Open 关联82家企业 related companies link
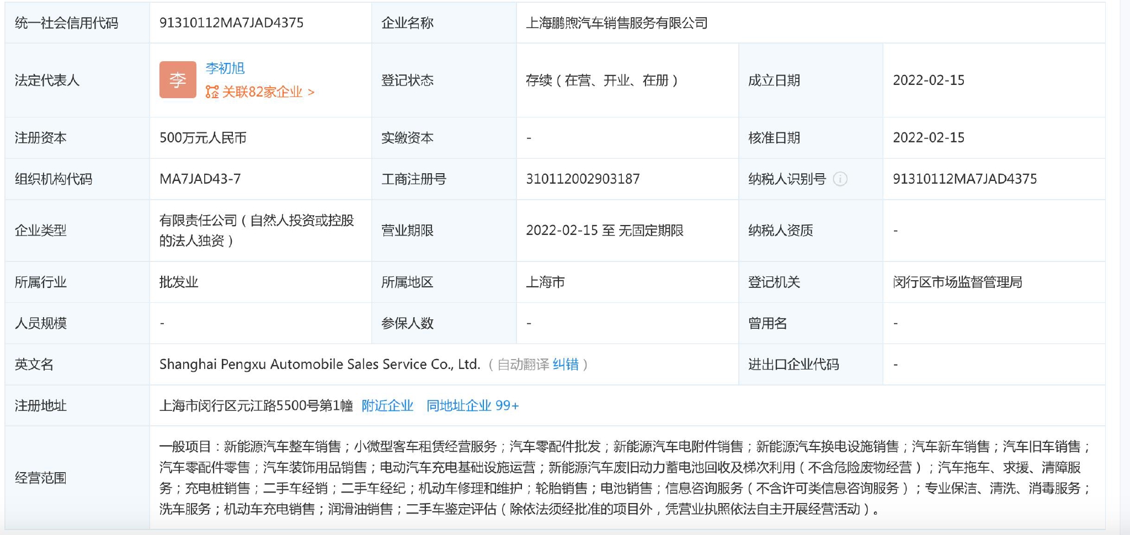1130x535 pixels. [268, 92]
